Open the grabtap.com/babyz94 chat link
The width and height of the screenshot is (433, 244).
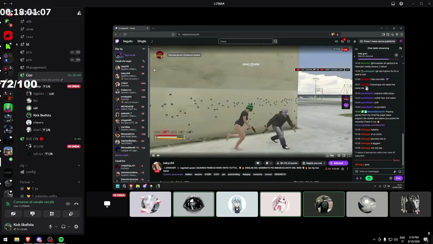(x=370, y=125)
